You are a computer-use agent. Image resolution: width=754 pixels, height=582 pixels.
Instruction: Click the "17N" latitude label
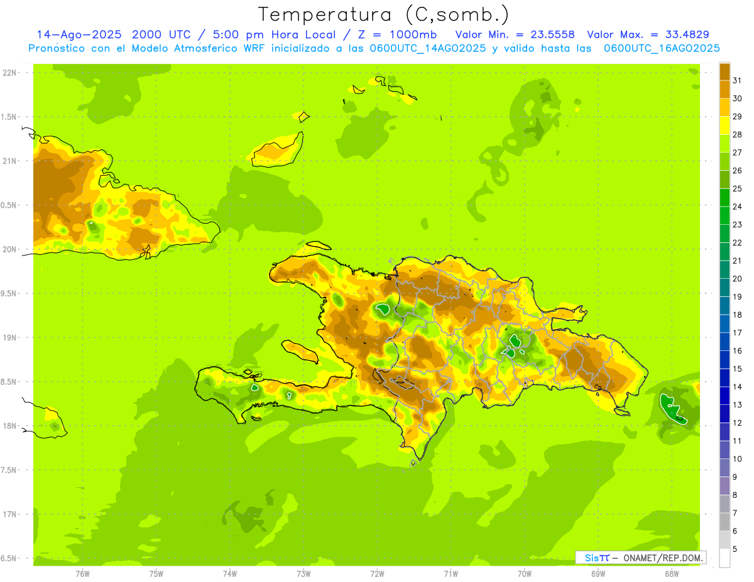coord(9,514)
